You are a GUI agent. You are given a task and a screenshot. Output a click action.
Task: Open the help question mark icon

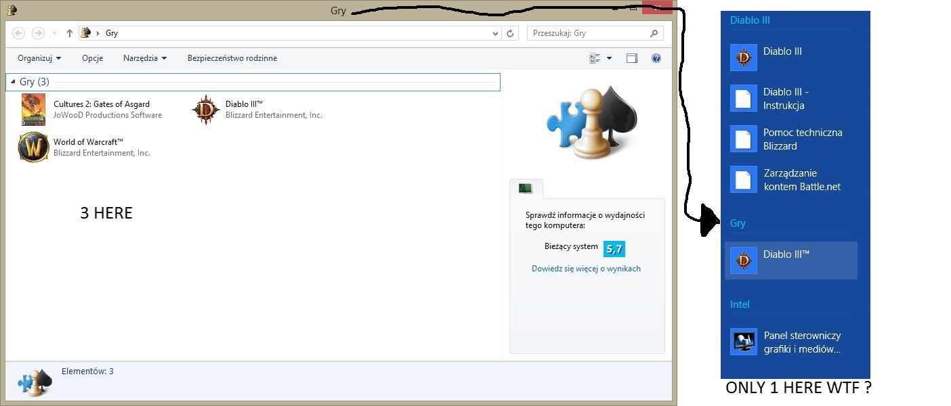pyautogui.click(x=656, y=58)
